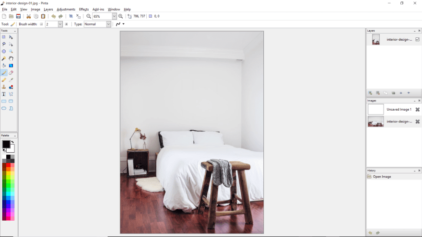Open the Edit menu
The width and height of the screenshot is (422, 237).
point(13,10)
